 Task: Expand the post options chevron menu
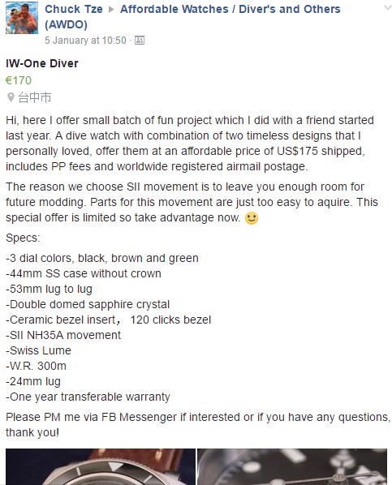pyautogui.click(x=388, y=8)
